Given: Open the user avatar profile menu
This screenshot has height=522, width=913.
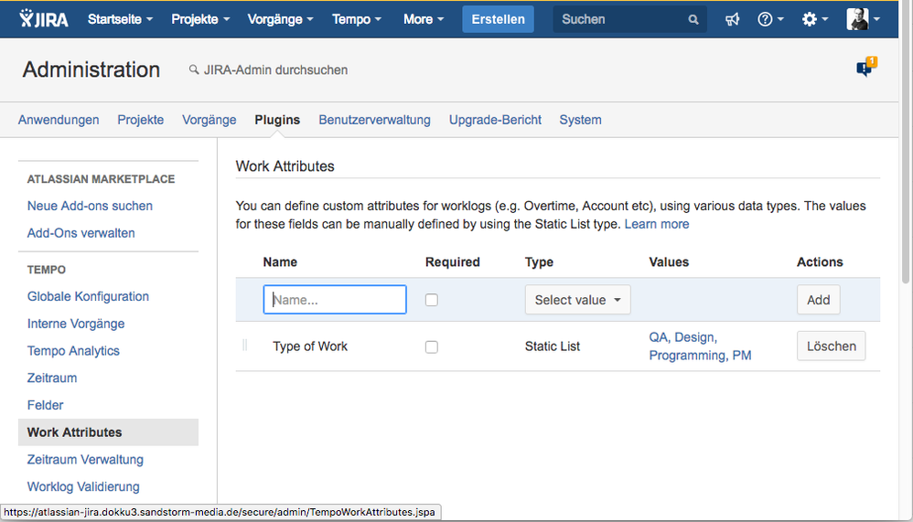Looking at the screenshot, I should pyautogui.click(x=863, y=19).
